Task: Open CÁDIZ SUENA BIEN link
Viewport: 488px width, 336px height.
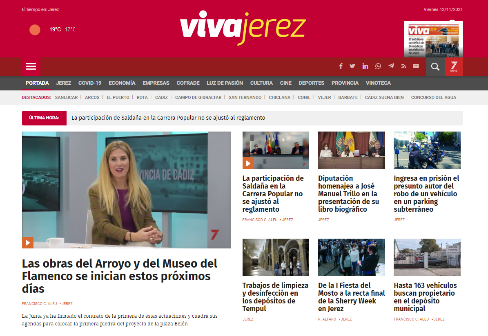Action: [384, 97]
